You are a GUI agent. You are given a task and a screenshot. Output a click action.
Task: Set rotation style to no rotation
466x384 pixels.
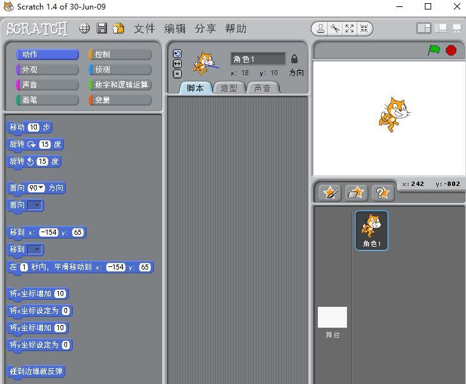click(x=177, y=74)
